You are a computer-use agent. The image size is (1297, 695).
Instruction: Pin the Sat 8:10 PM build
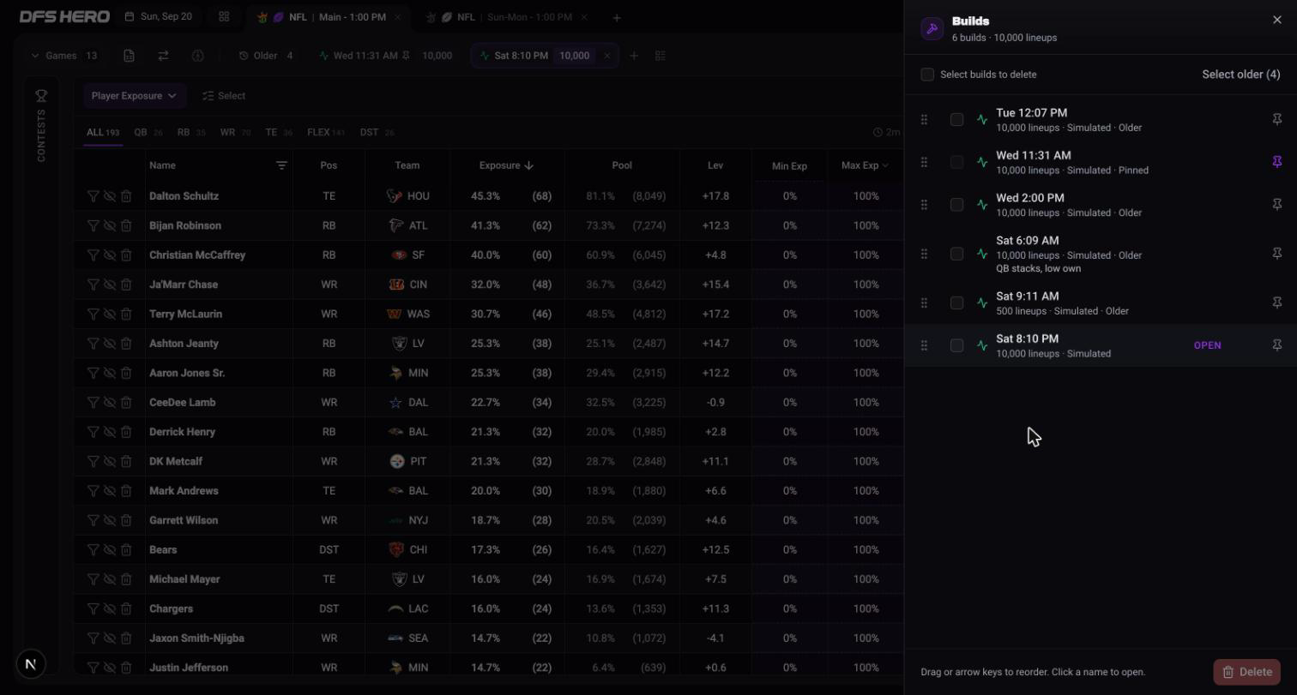[x=1276, y=345]
